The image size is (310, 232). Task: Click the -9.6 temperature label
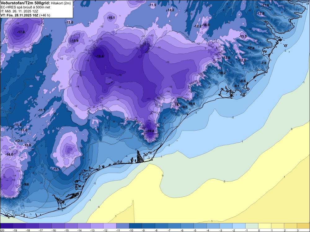(x=26, y=184)
